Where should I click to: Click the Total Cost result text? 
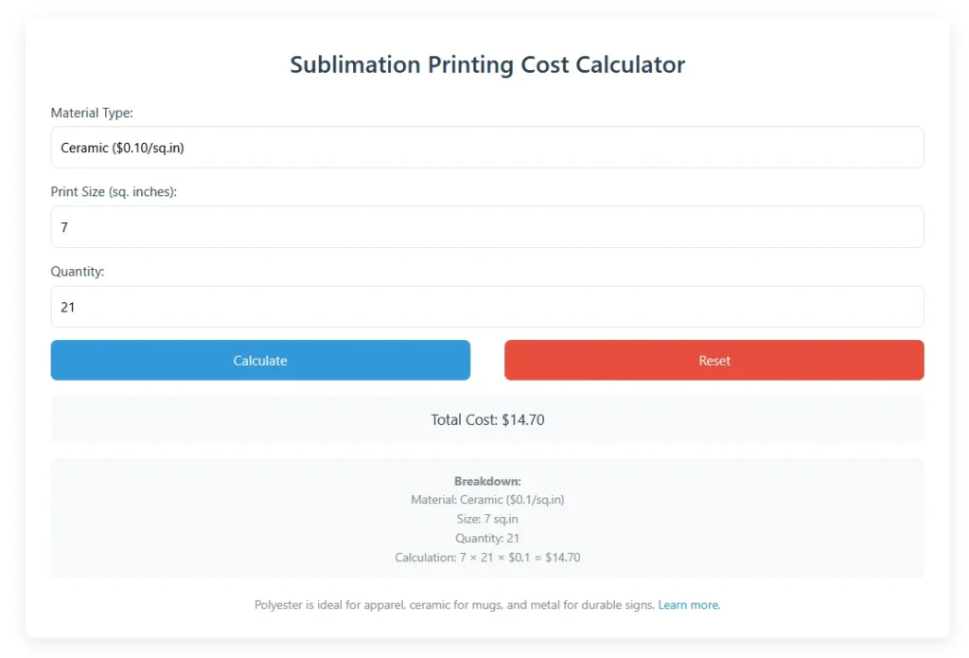tap(487, 420)
